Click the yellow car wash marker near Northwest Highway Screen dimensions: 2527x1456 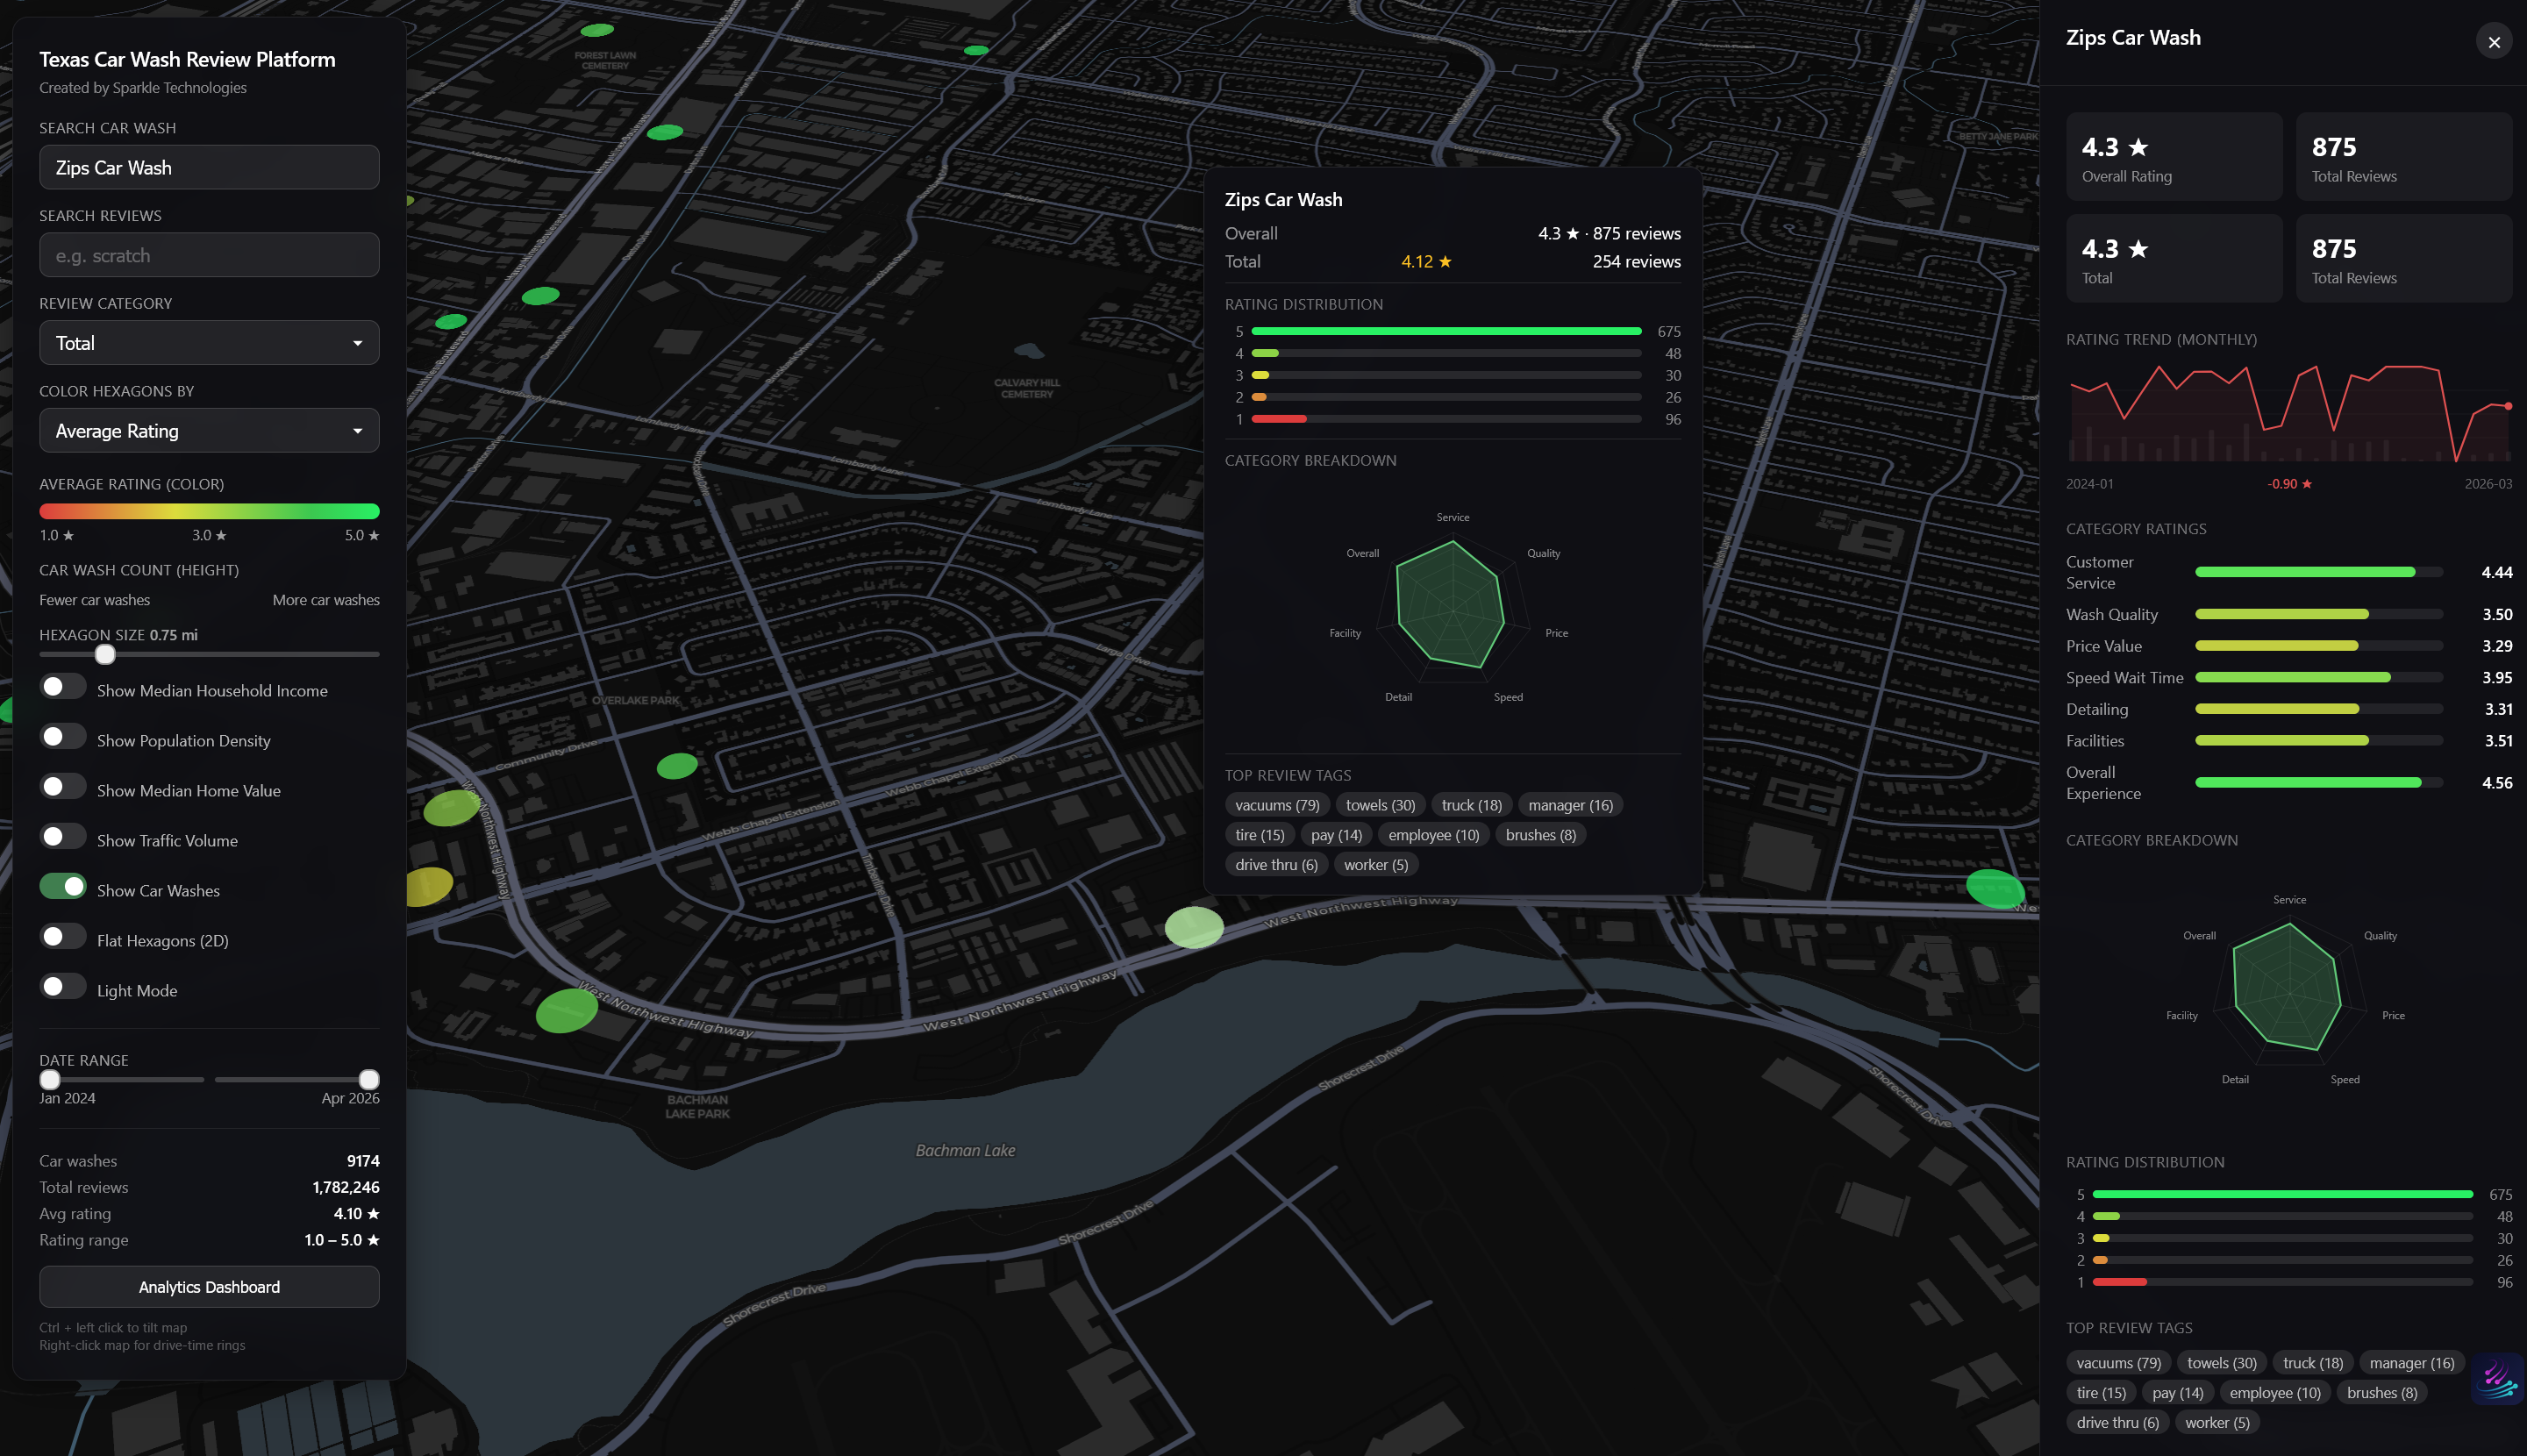(430, 885)
